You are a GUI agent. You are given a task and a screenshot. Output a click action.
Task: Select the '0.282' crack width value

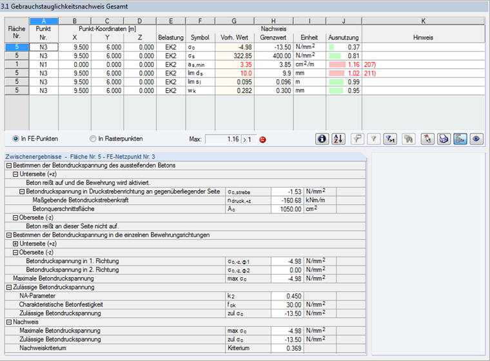[x=235, y=91]
